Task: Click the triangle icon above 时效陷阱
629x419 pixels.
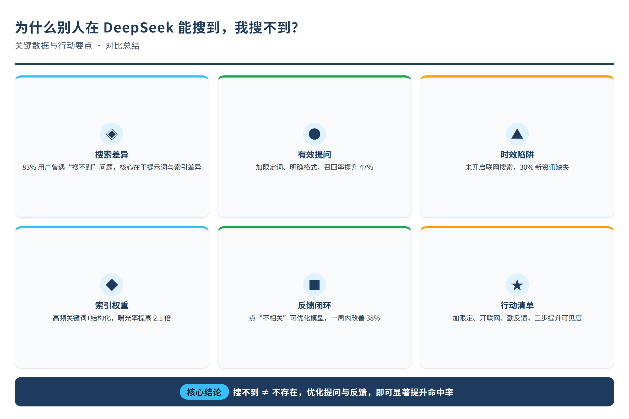Action: 517,134
